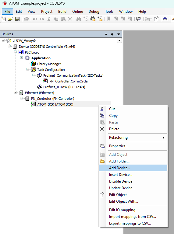Viewport: 174px width, 234px height.
Task: Click the Clear Bookmarks toolbar icon
Action: coord(130,19)
